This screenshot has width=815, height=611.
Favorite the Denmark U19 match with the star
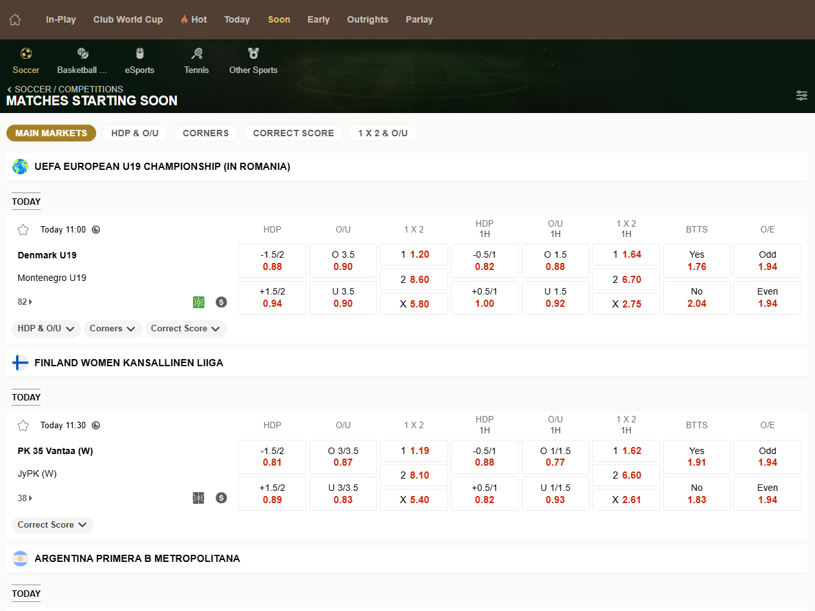coord(23,229)
